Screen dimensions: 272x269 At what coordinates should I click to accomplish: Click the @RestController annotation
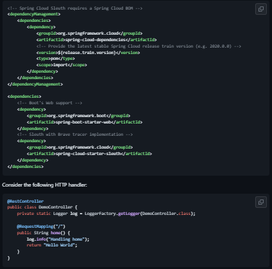pyautogui.click(x=25, y=201)
